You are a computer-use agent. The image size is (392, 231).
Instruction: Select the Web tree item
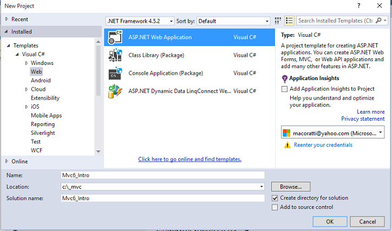[36, 71]
